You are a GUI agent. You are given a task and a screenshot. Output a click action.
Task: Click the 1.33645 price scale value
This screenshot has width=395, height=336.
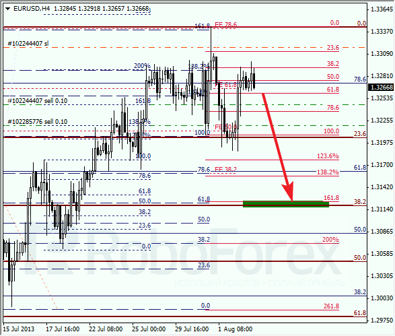pos(382,9)
